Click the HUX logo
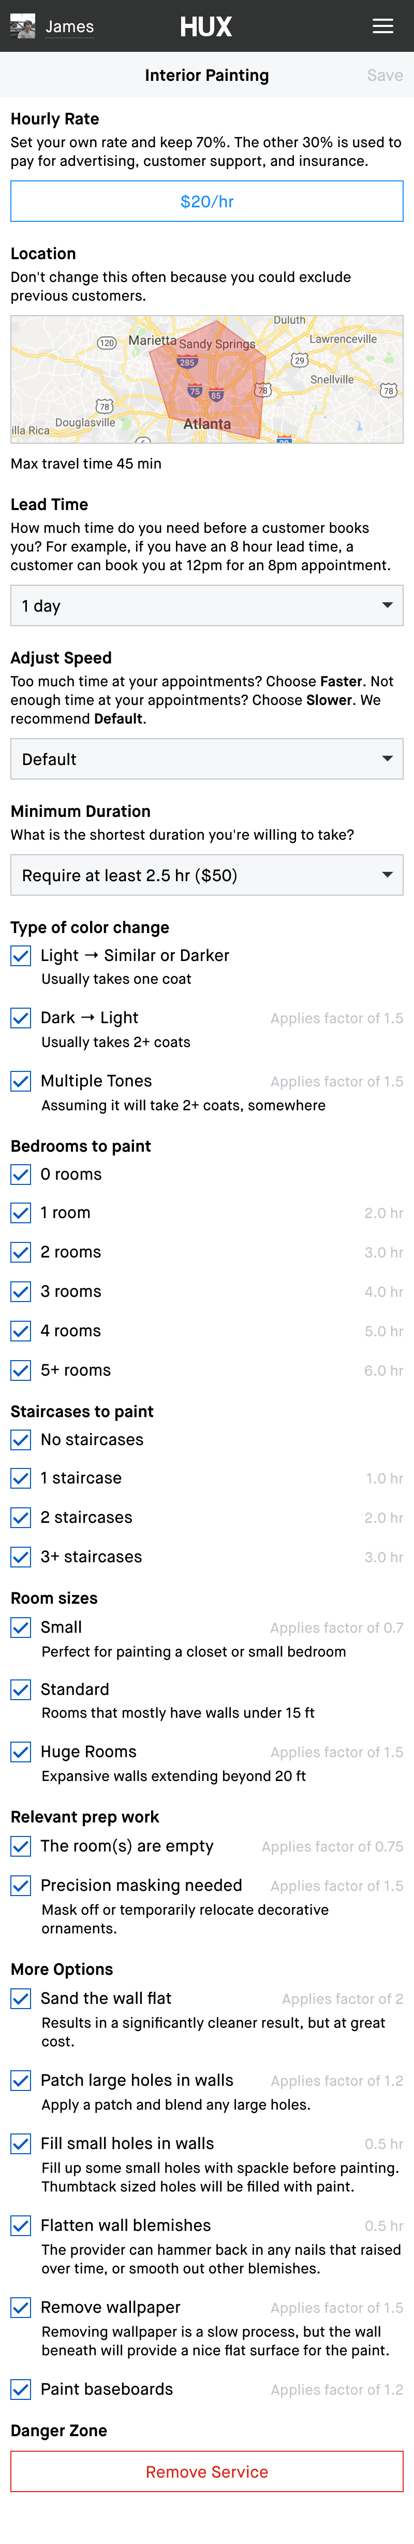This screenshot has width=414, height=2544. [206, 26]
